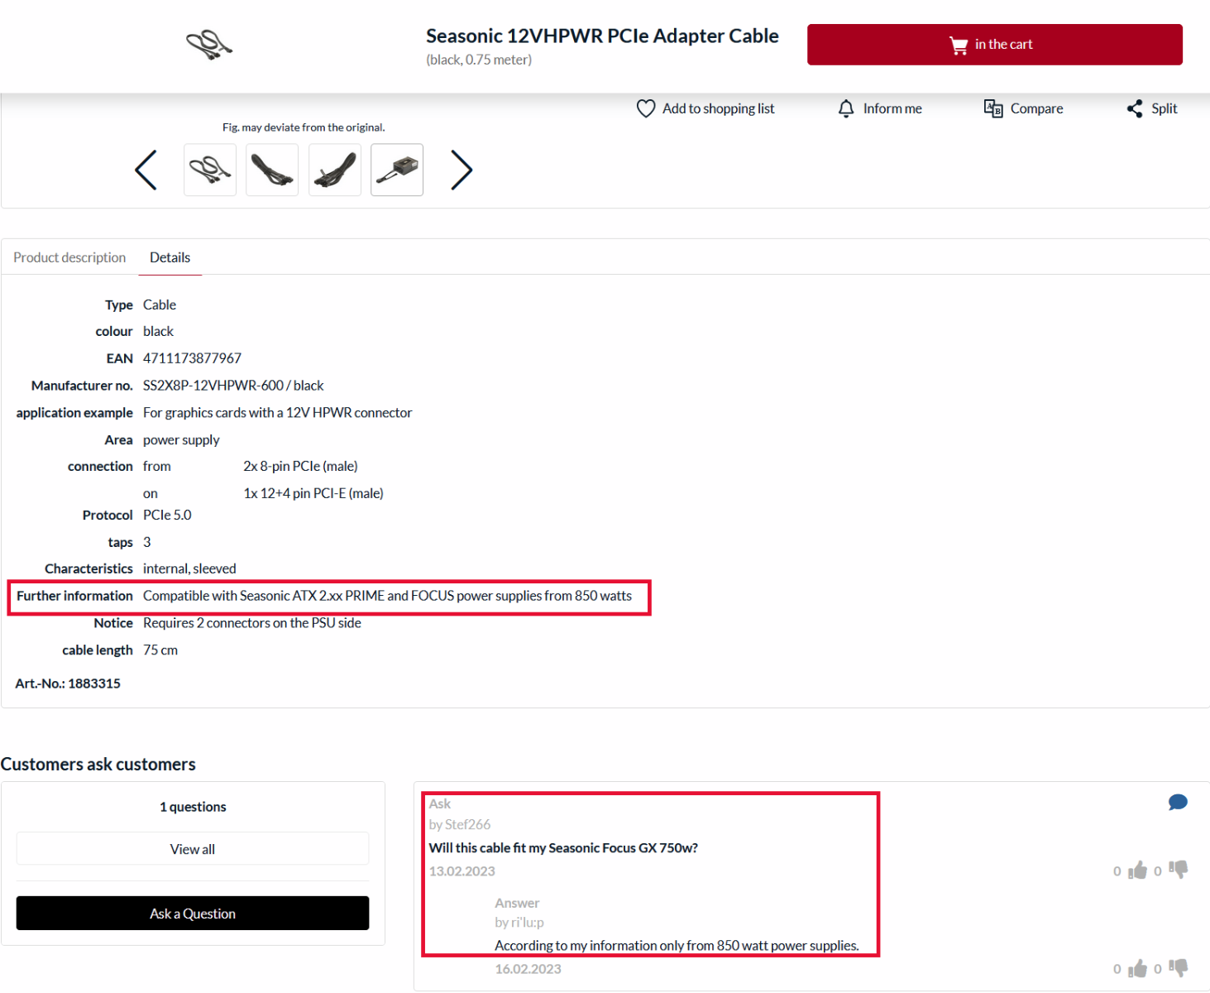Click answer text 'According to my information only from 850 watt'

(x=677, y=946)
